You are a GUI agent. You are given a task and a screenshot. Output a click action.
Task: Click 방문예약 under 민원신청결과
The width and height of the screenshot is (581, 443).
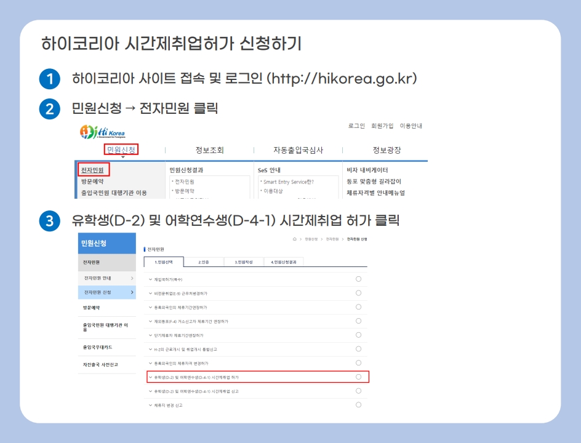tap(185, 191)
